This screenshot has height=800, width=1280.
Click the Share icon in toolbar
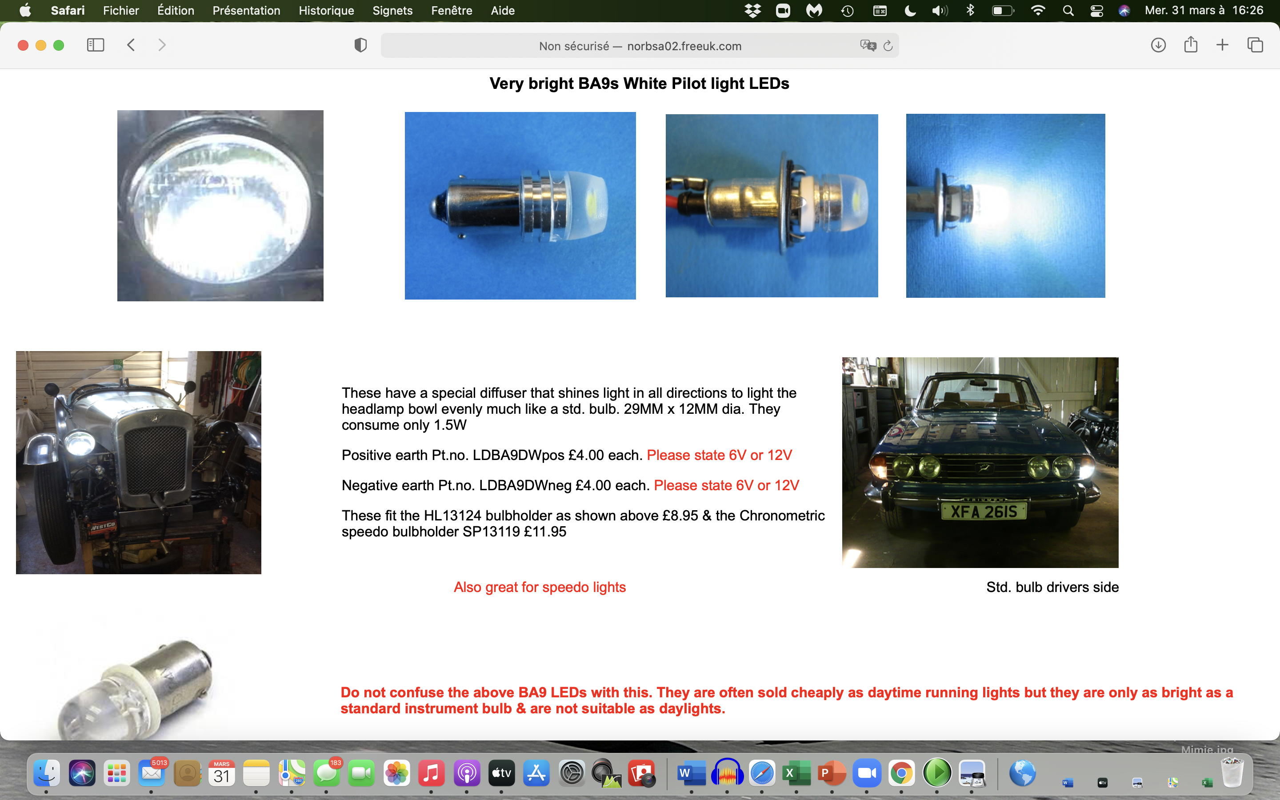1191,45
